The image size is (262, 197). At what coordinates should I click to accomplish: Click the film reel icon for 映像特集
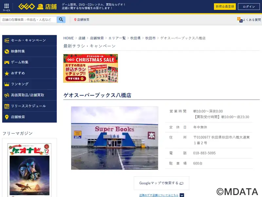tap(7, 52)
